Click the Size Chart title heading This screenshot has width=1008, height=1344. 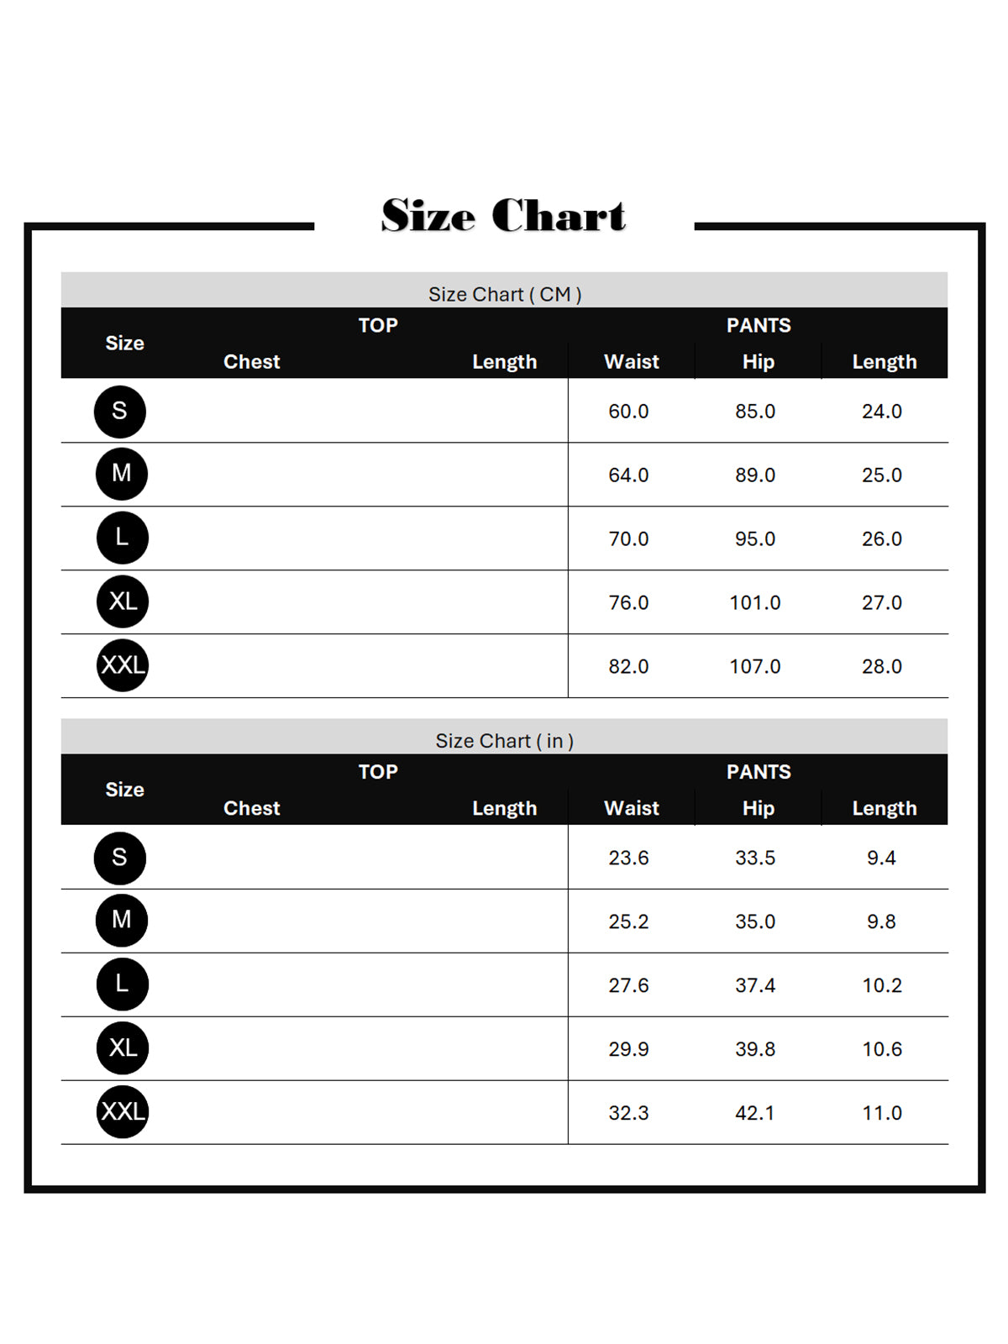pyautogui.click(x=504, y=215)
